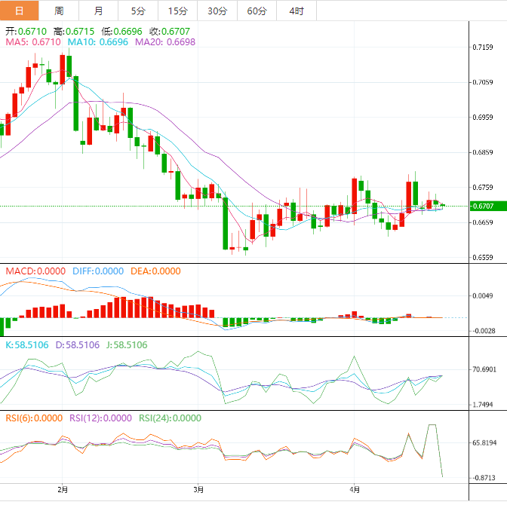Click the 3月 date marker on time axis

[198, 489]
